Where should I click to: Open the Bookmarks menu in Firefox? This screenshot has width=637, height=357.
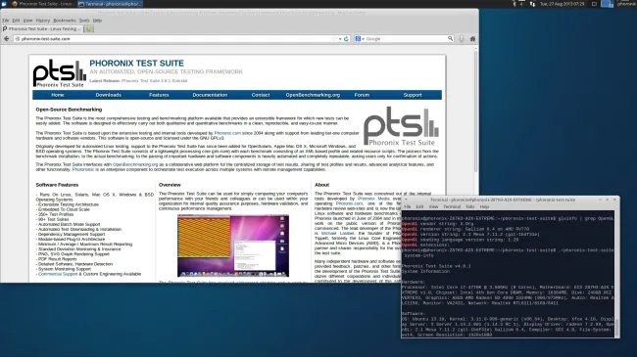point(65,21)
